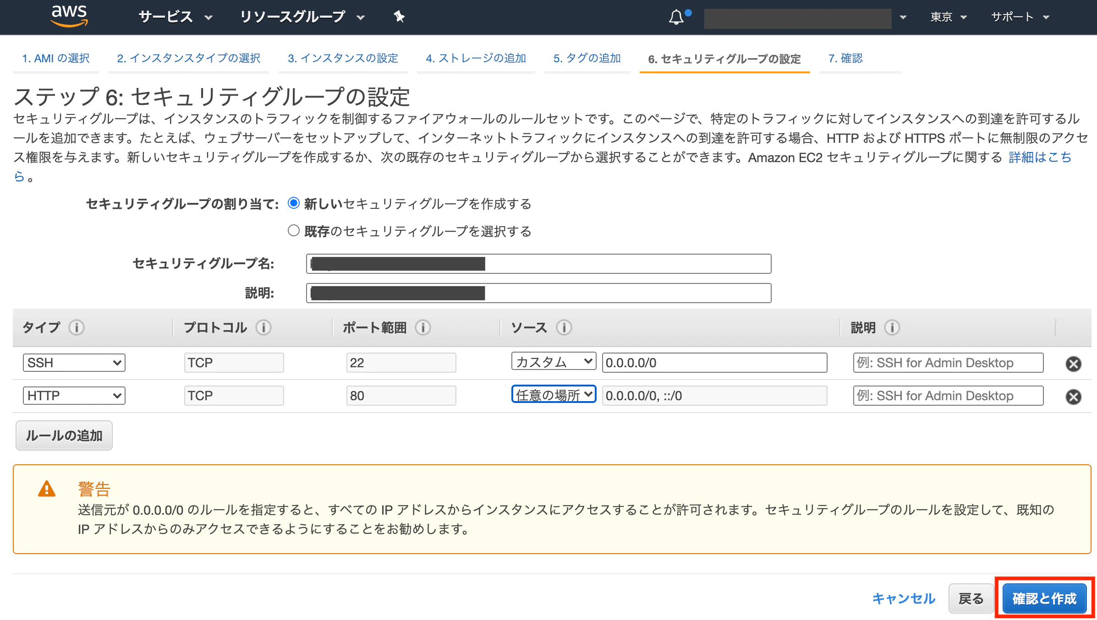The width and height of the screenshot is (1097, 620).
Task: Click the 戻る button
Action: [x=971, y=598]
